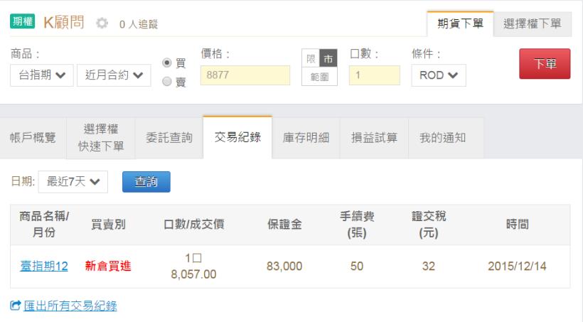
Task: Open the 最近7天 date dropdown
Action: point(73,182)
